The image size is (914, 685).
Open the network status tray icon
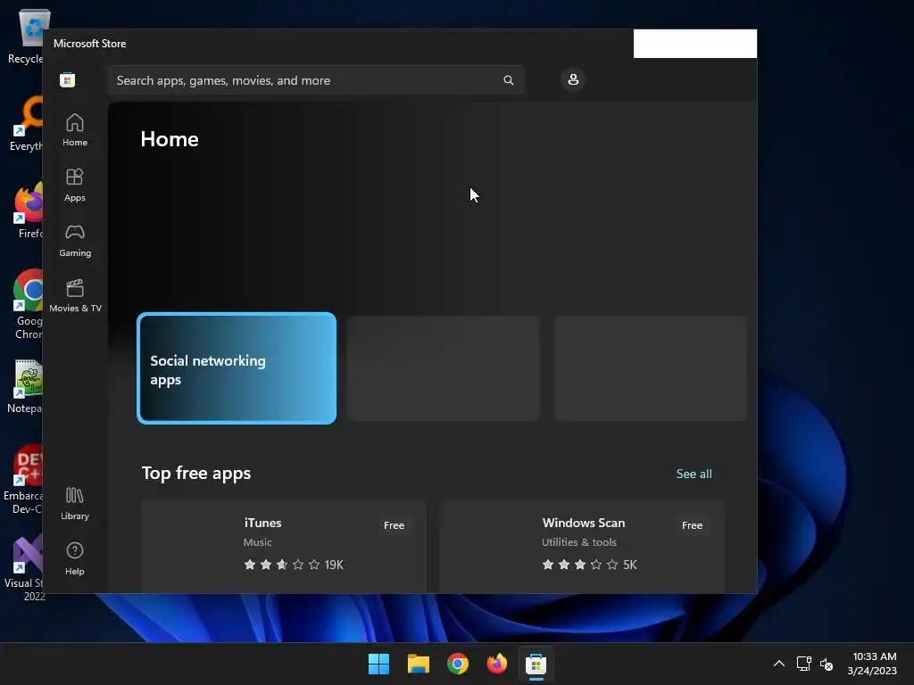coord(804,664)
